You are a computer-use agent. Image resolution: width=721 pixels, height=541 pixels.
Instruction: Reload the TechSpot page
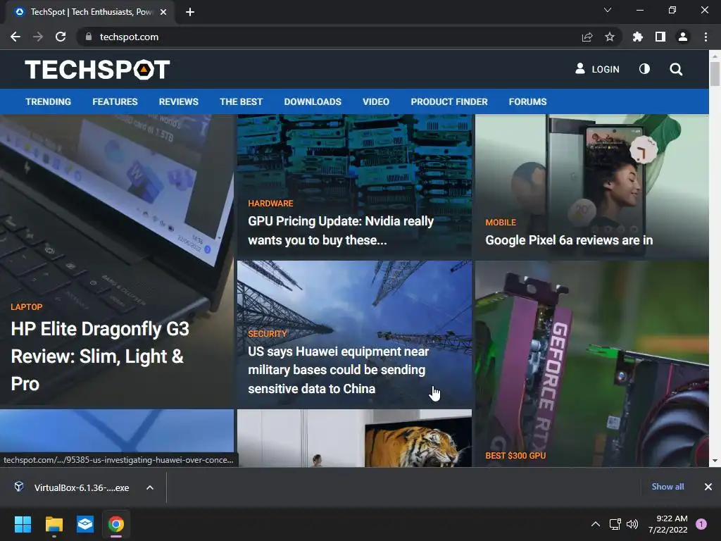pos(61,37)
